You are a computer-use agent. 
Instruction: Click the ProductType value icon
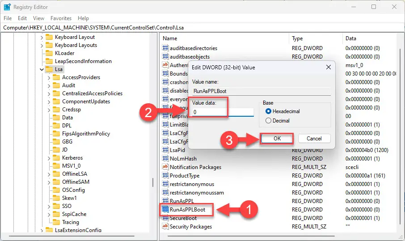[165, 176]
